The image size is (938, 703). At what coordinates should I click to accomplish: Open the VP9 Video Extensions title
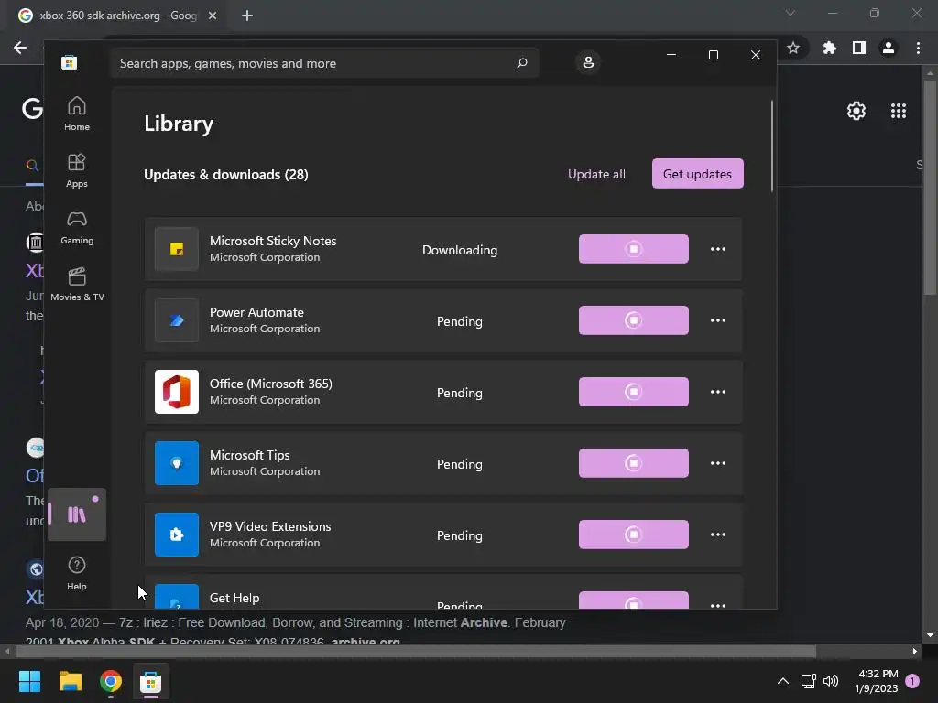270,526
